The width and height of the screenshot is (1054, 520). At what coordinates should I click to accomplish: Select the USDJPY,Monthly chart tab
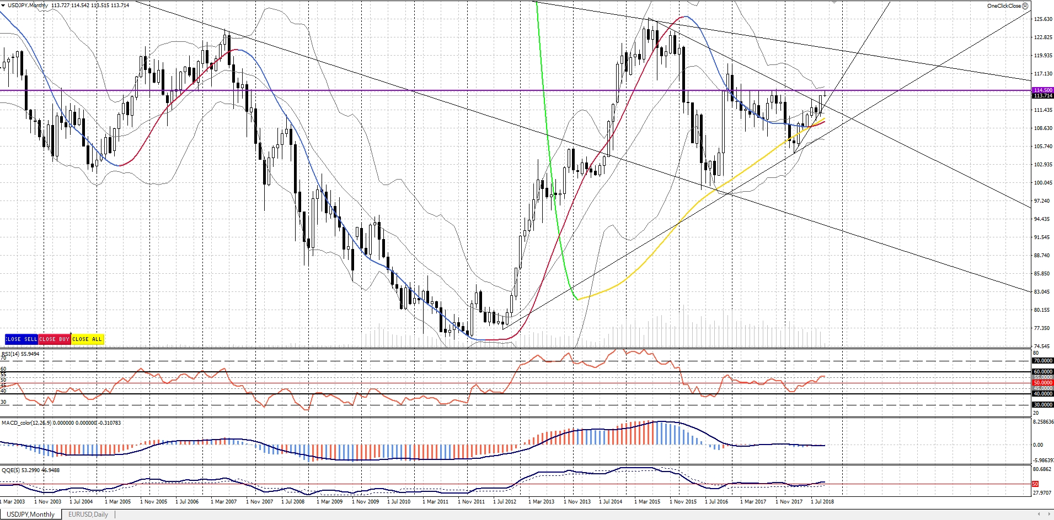(x=30, y=514)
